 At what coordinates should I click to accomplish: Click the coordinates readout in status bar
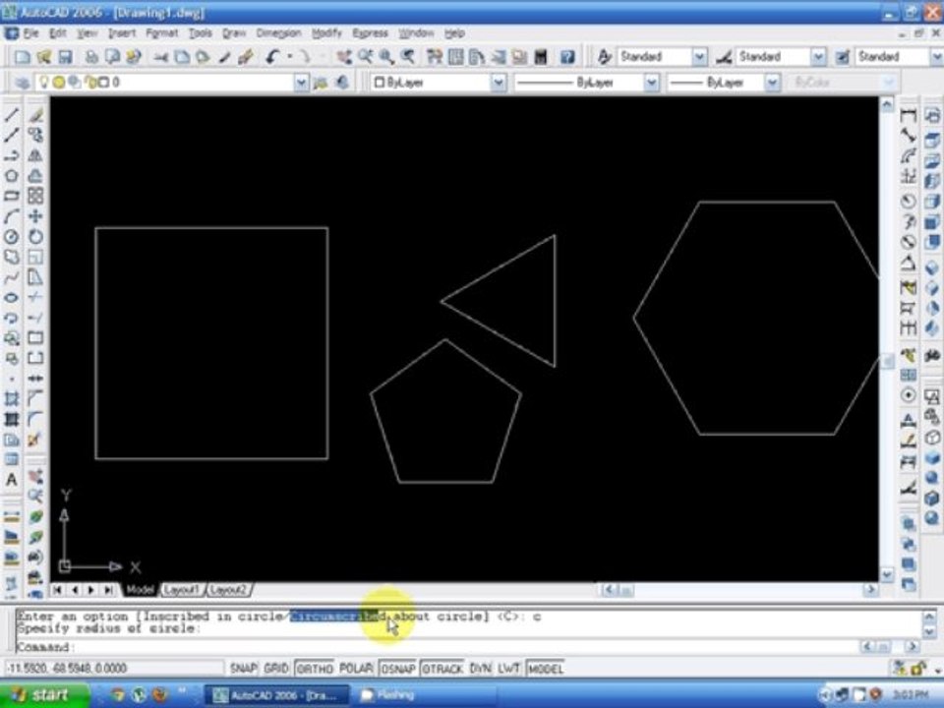pyautogui.click(x=113, y=669)
